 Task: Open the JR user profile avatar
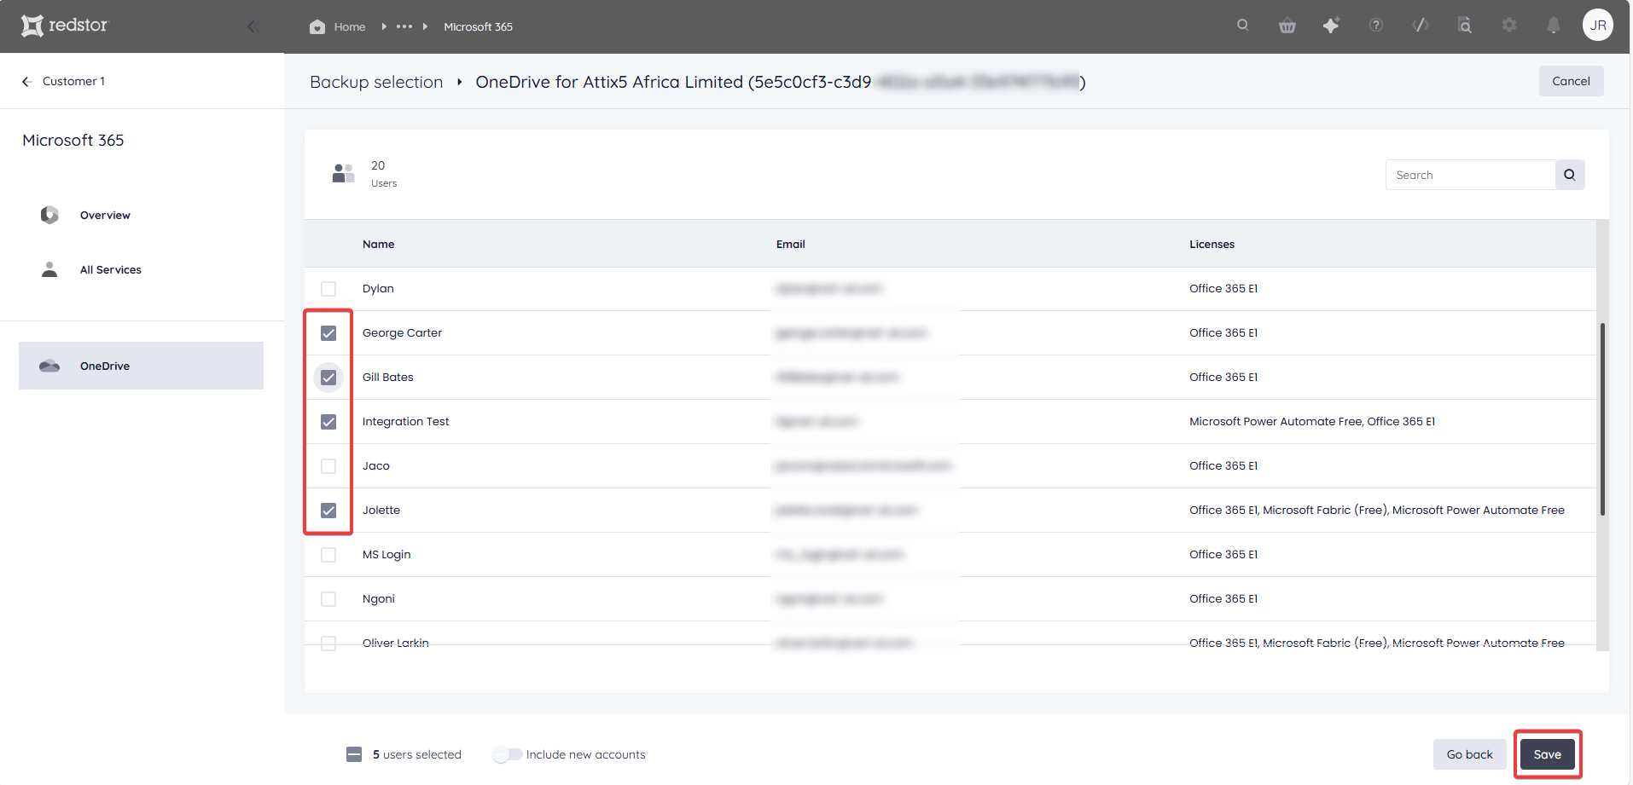(1598, 25)
